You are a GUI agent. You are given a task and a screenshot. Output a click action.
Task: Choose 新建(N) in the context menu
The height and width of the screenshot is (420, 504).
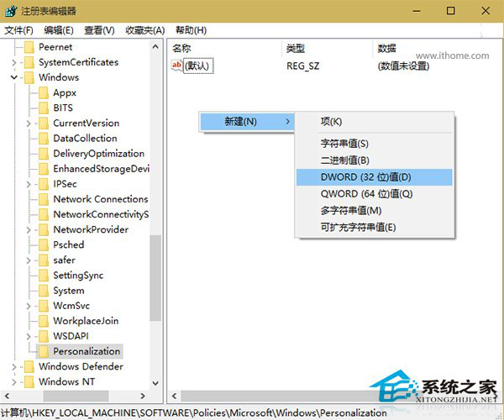[x=247, y=122]
